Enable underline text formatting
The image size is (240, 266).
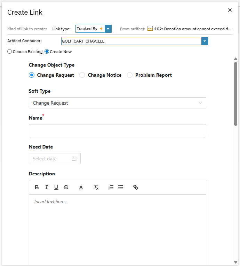point(56,187)
